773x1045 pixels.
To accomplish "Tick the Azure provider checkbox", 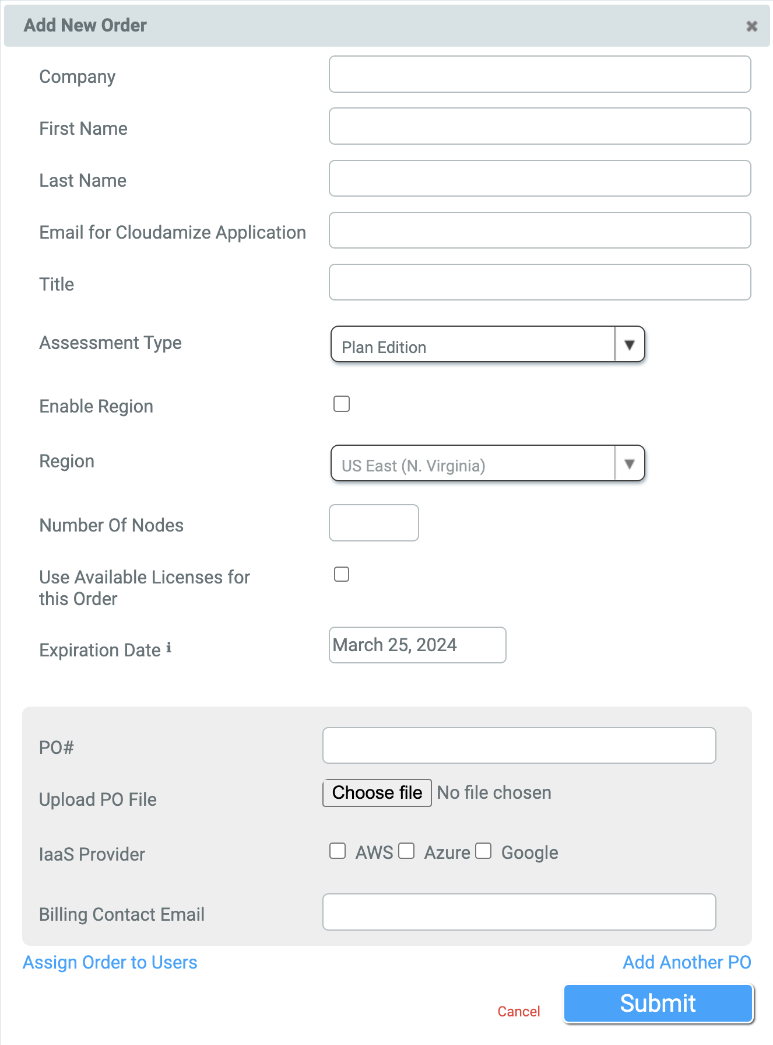I will point(406,851).
